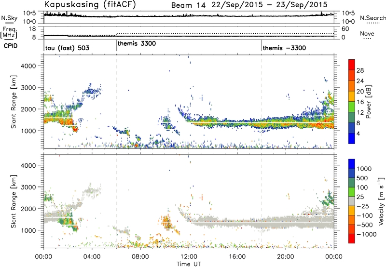
Task: Click the 'N.Sky' legend label
Action: (x=9, y=18)
